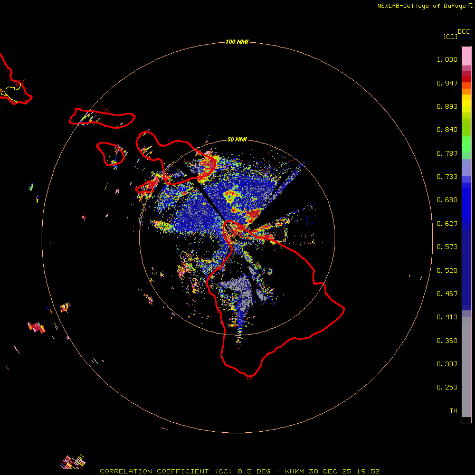
Task: Click the 0.893 color scale value
Action: (447, 106)
